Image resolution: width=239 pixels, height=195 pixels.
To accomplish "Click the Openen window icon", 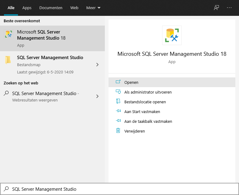I will point(118,82).
